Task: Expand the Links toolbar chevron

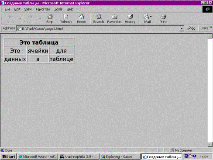Action: click(210, 27)
